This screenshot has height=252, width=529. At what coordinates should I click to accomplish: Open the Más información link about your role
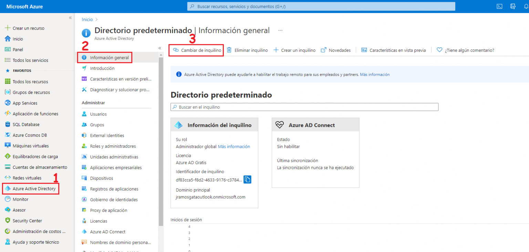click(234, 146)
